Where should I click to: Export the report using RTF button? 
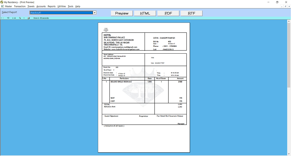coord(191,13)
